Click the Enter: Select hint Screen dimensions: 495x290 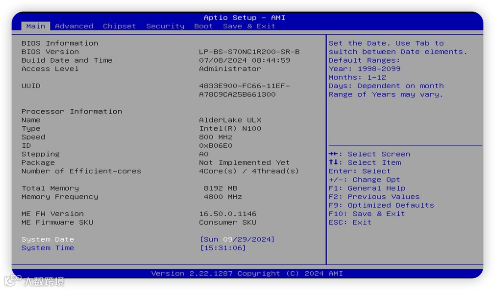pos(360,171)
